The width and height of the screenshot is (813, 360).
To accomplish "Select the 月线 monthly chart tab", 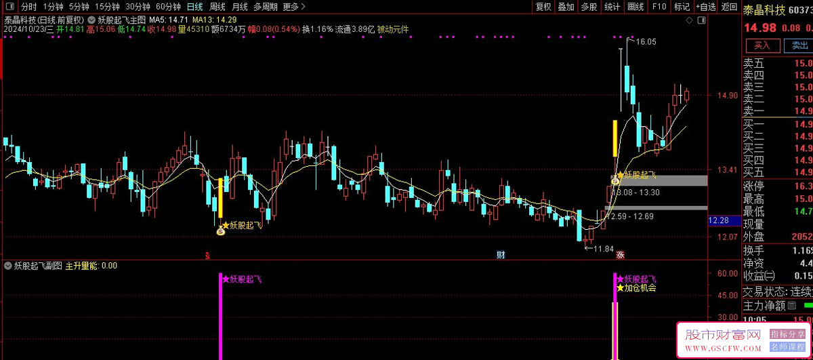I will 239,7.
